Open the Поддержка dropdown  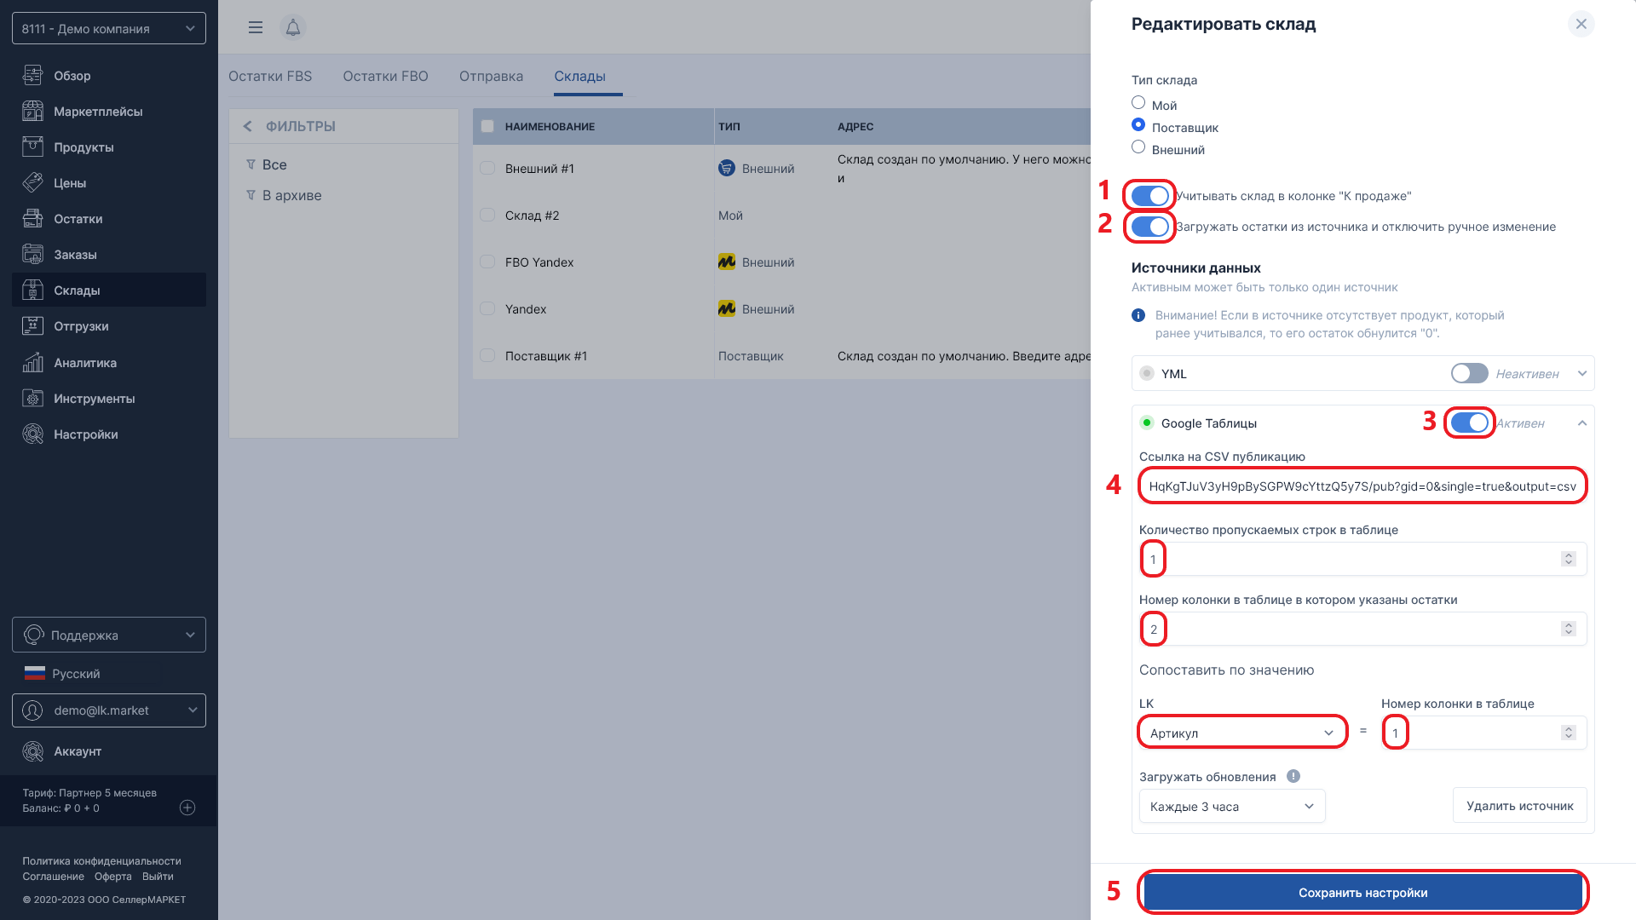point(109,635)
